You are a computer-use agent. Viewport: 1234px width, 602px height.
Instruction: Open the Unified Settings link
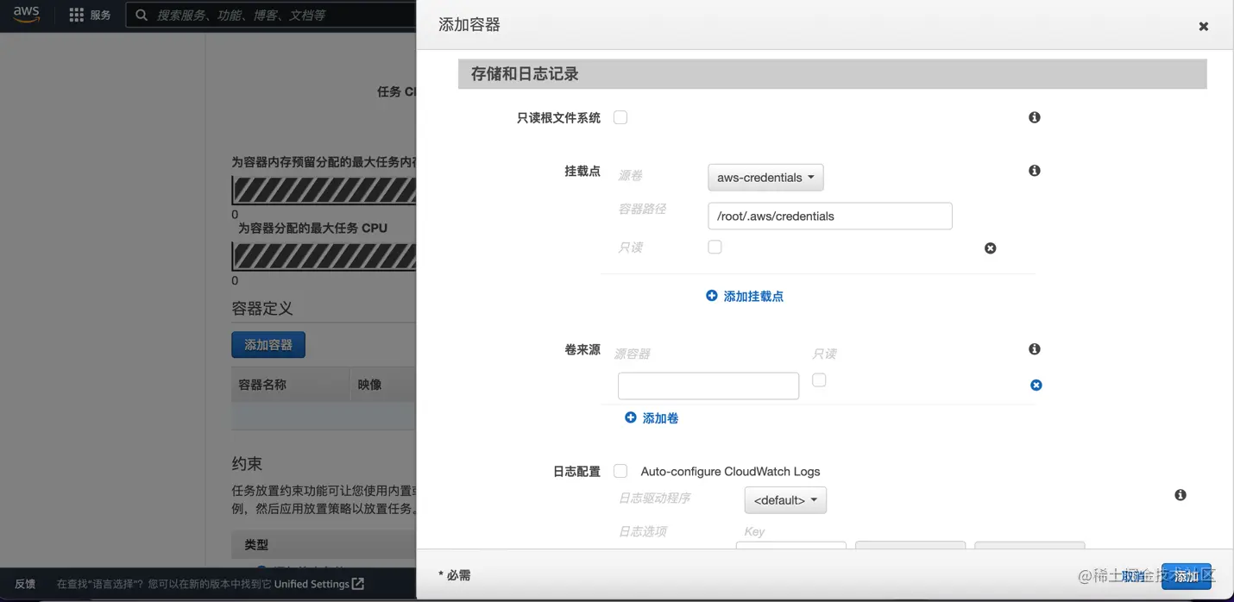tap(312, 584)
